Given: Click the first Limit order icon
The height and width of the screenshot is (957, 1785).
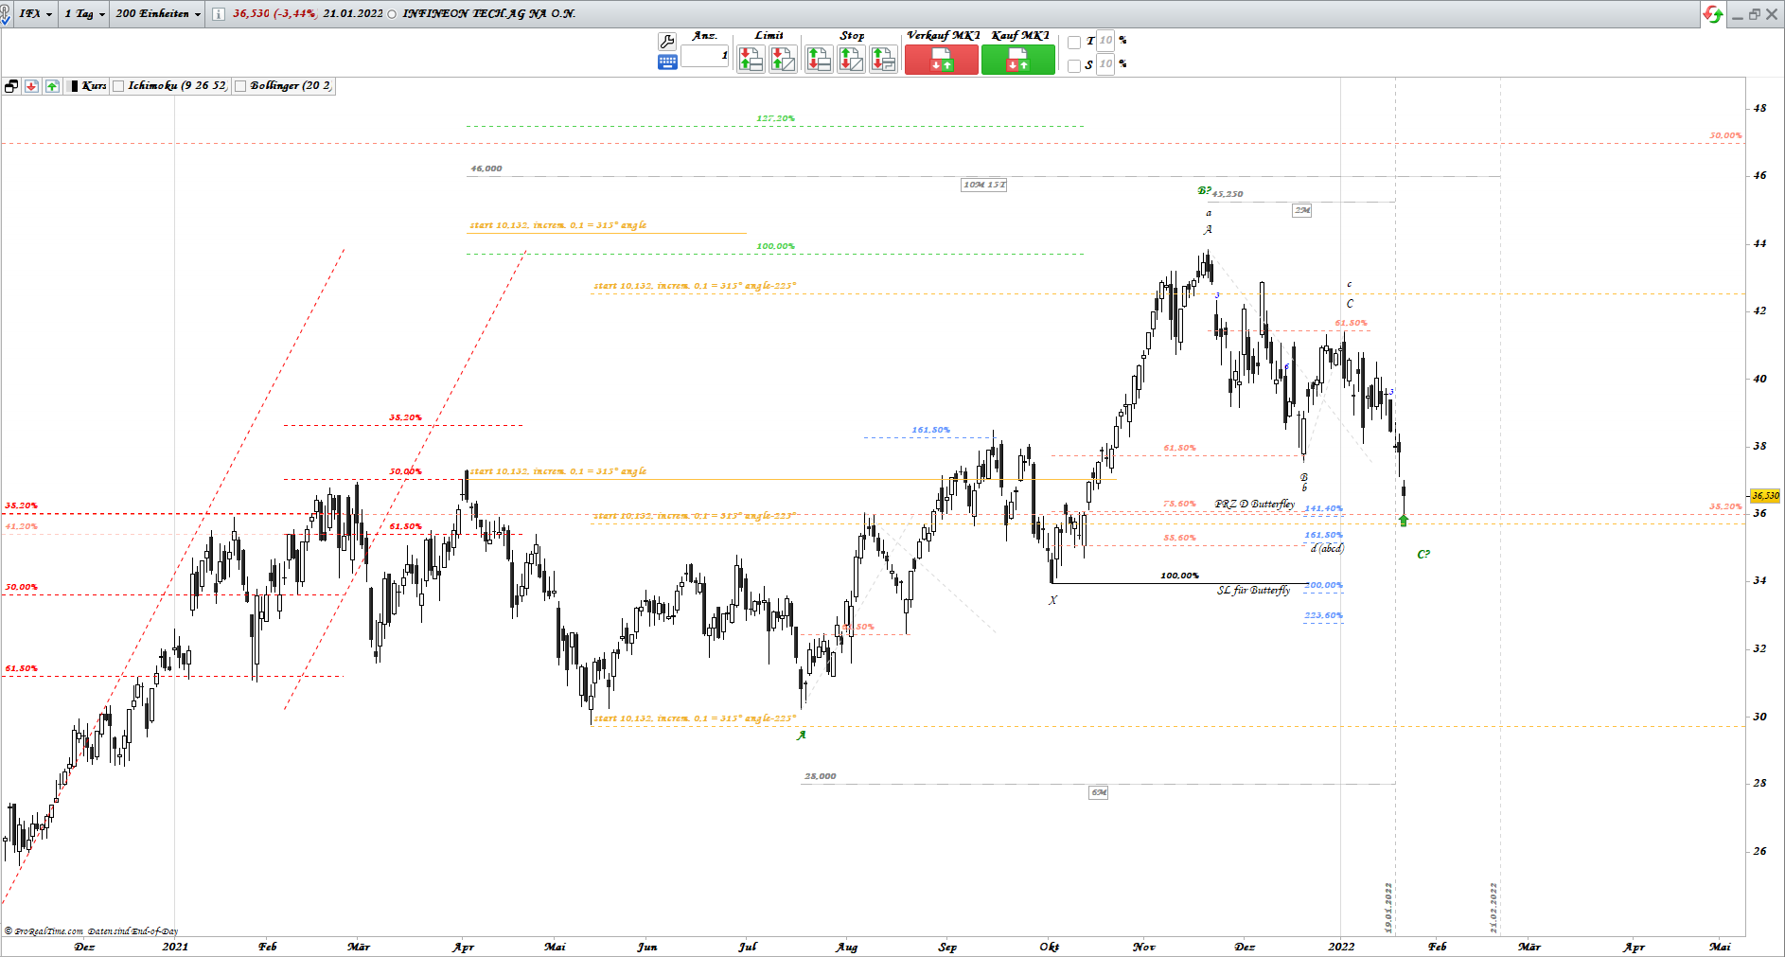Looking at the screenshot, I should pyautogui.click(x=751, y=59).
